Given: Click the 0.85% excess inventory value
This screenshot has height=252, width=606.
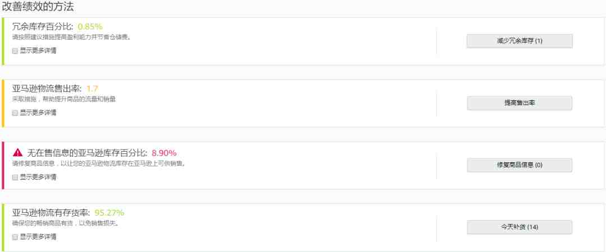Looking at the screenshot, I should [x=90, y=27].
